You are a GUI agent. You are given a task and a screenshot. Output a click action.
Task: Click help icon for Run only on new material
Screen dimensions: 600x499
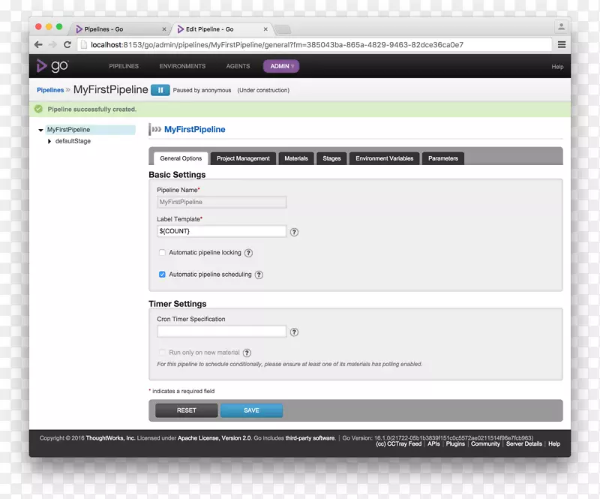[x=247, y=353]
